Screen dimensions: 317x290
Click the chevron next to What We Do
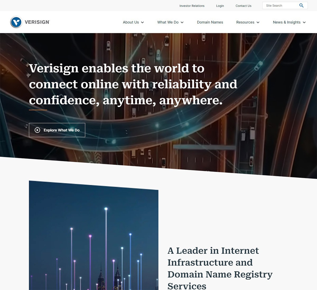coord(182,22)
